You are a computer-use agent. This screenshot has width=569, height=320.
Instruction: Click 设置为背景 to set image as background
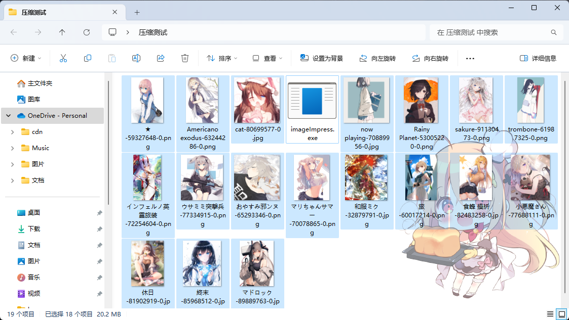pos(322,58)
